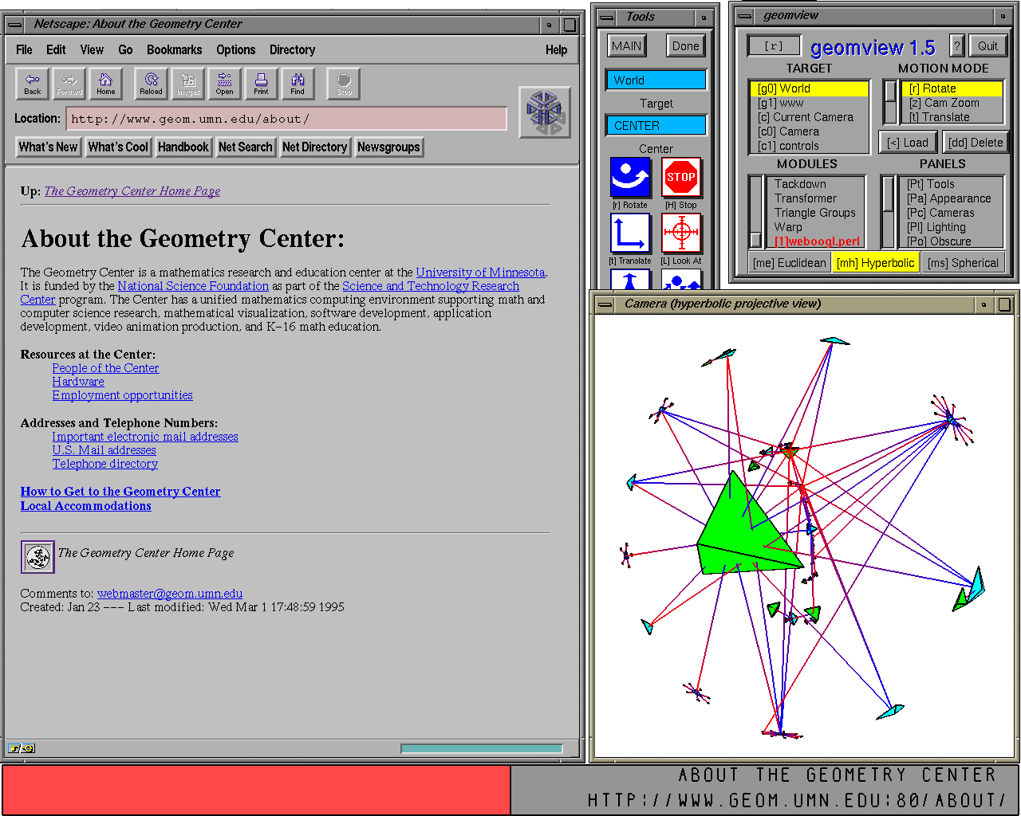Select Cam Zoom motion mode
The height and width of the screenshot is (816, 1021).
(x=944, y=103)
